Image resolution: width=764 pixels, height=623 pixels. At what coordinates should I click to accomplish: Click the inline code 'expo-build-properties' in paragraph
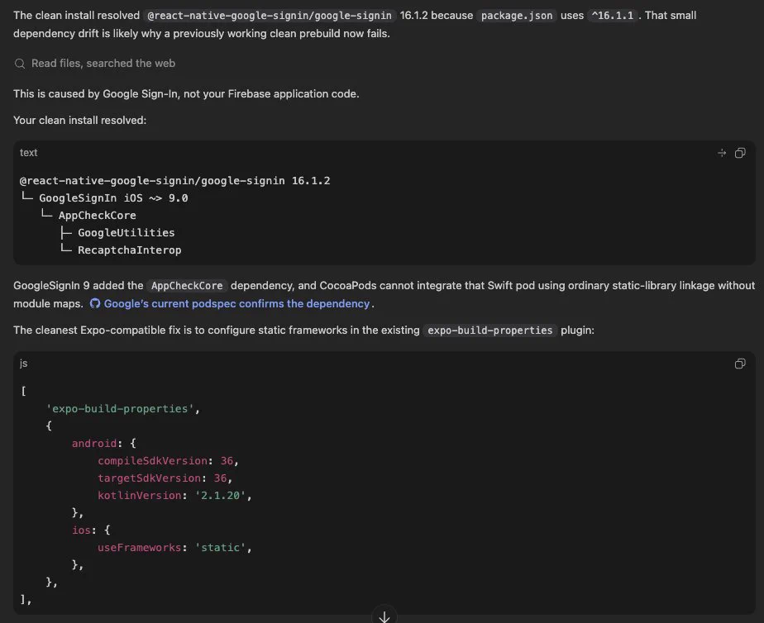489,331
